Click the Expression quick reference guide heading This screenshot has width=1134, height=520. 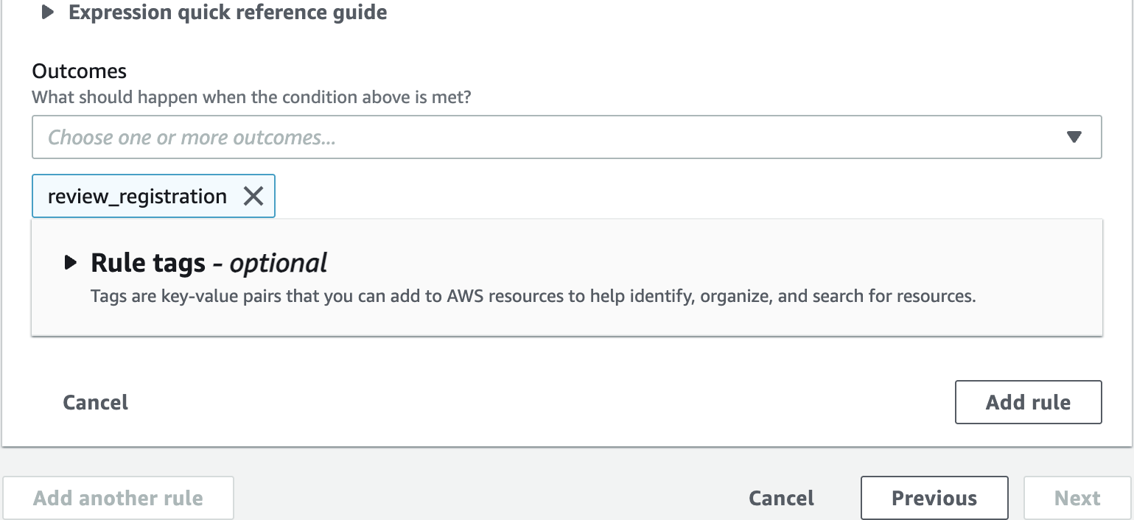point(228,13)
